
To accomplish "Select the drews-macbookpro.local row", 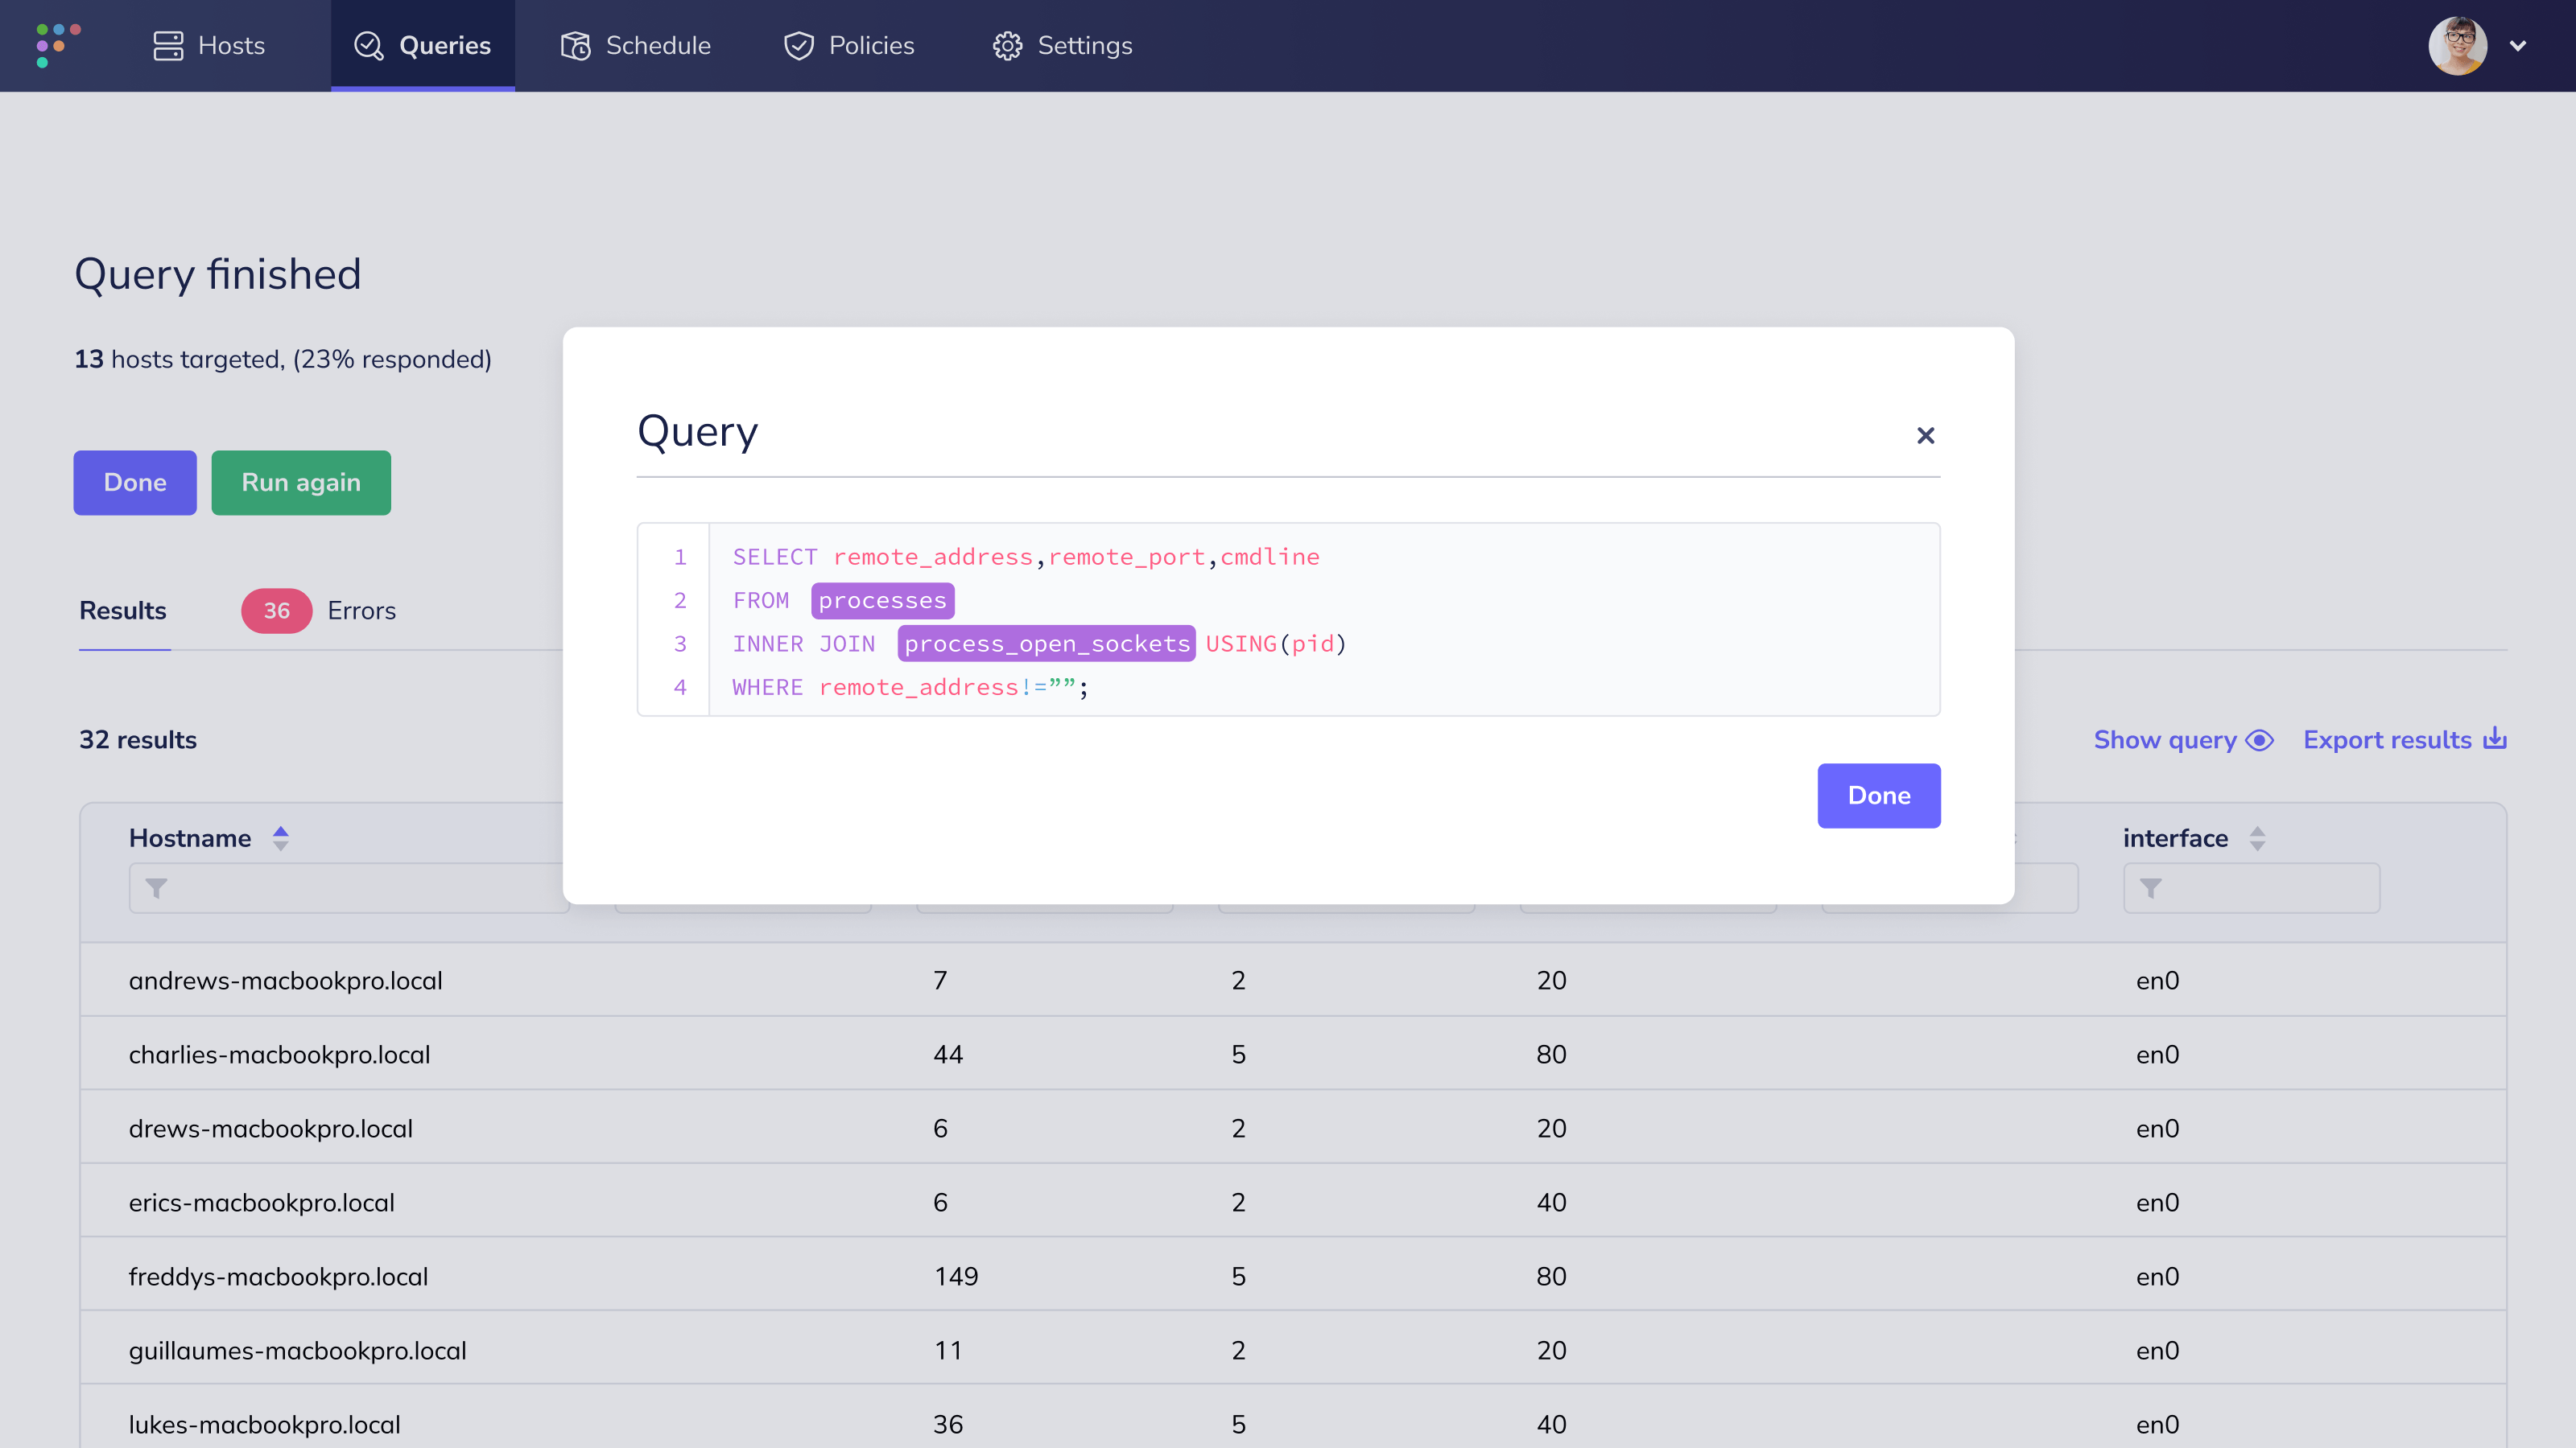I will point(1293,1128).
